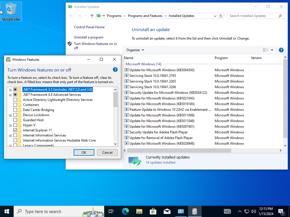Viewport: 290px width, 217px height.
Task: Click icon of update KB5004393 row
Action: tap(127, 70)
